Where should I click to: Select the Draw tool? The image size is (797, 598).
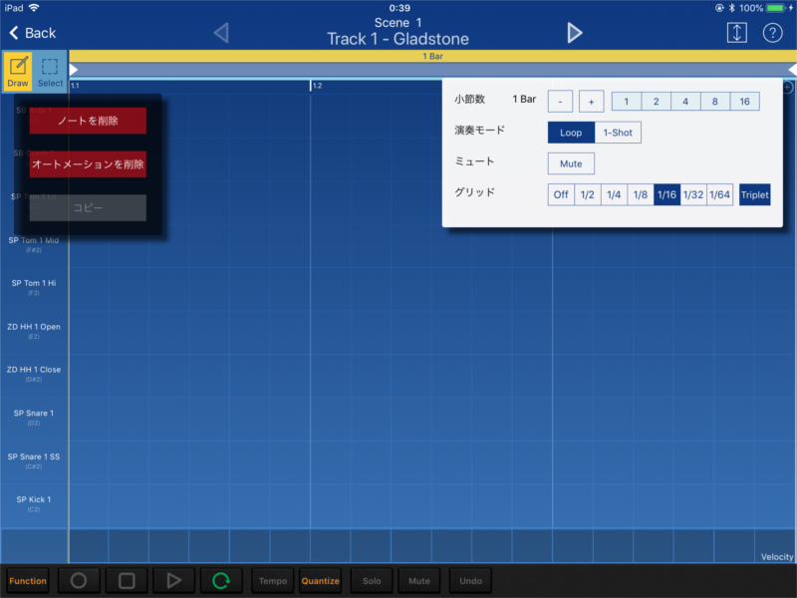pos(18,71)
